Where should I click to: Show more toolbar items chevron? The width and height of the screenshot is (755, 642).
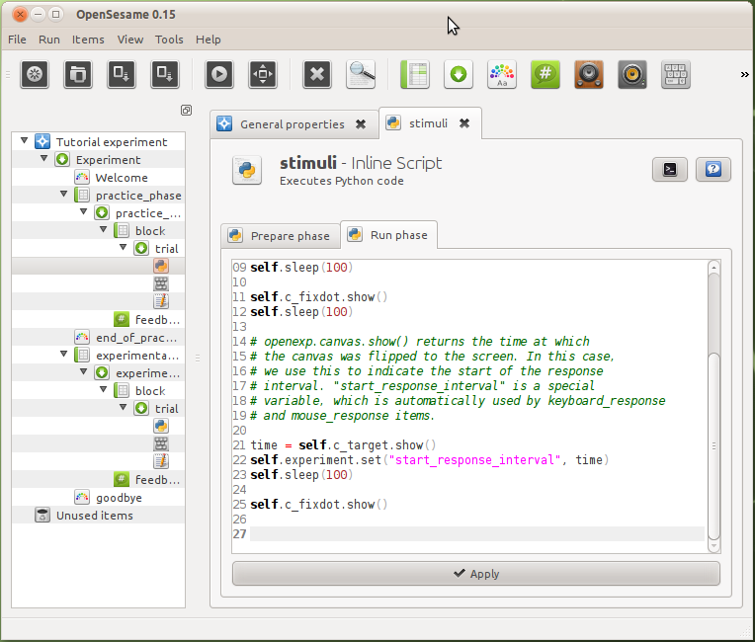click(x=744, y=74)
